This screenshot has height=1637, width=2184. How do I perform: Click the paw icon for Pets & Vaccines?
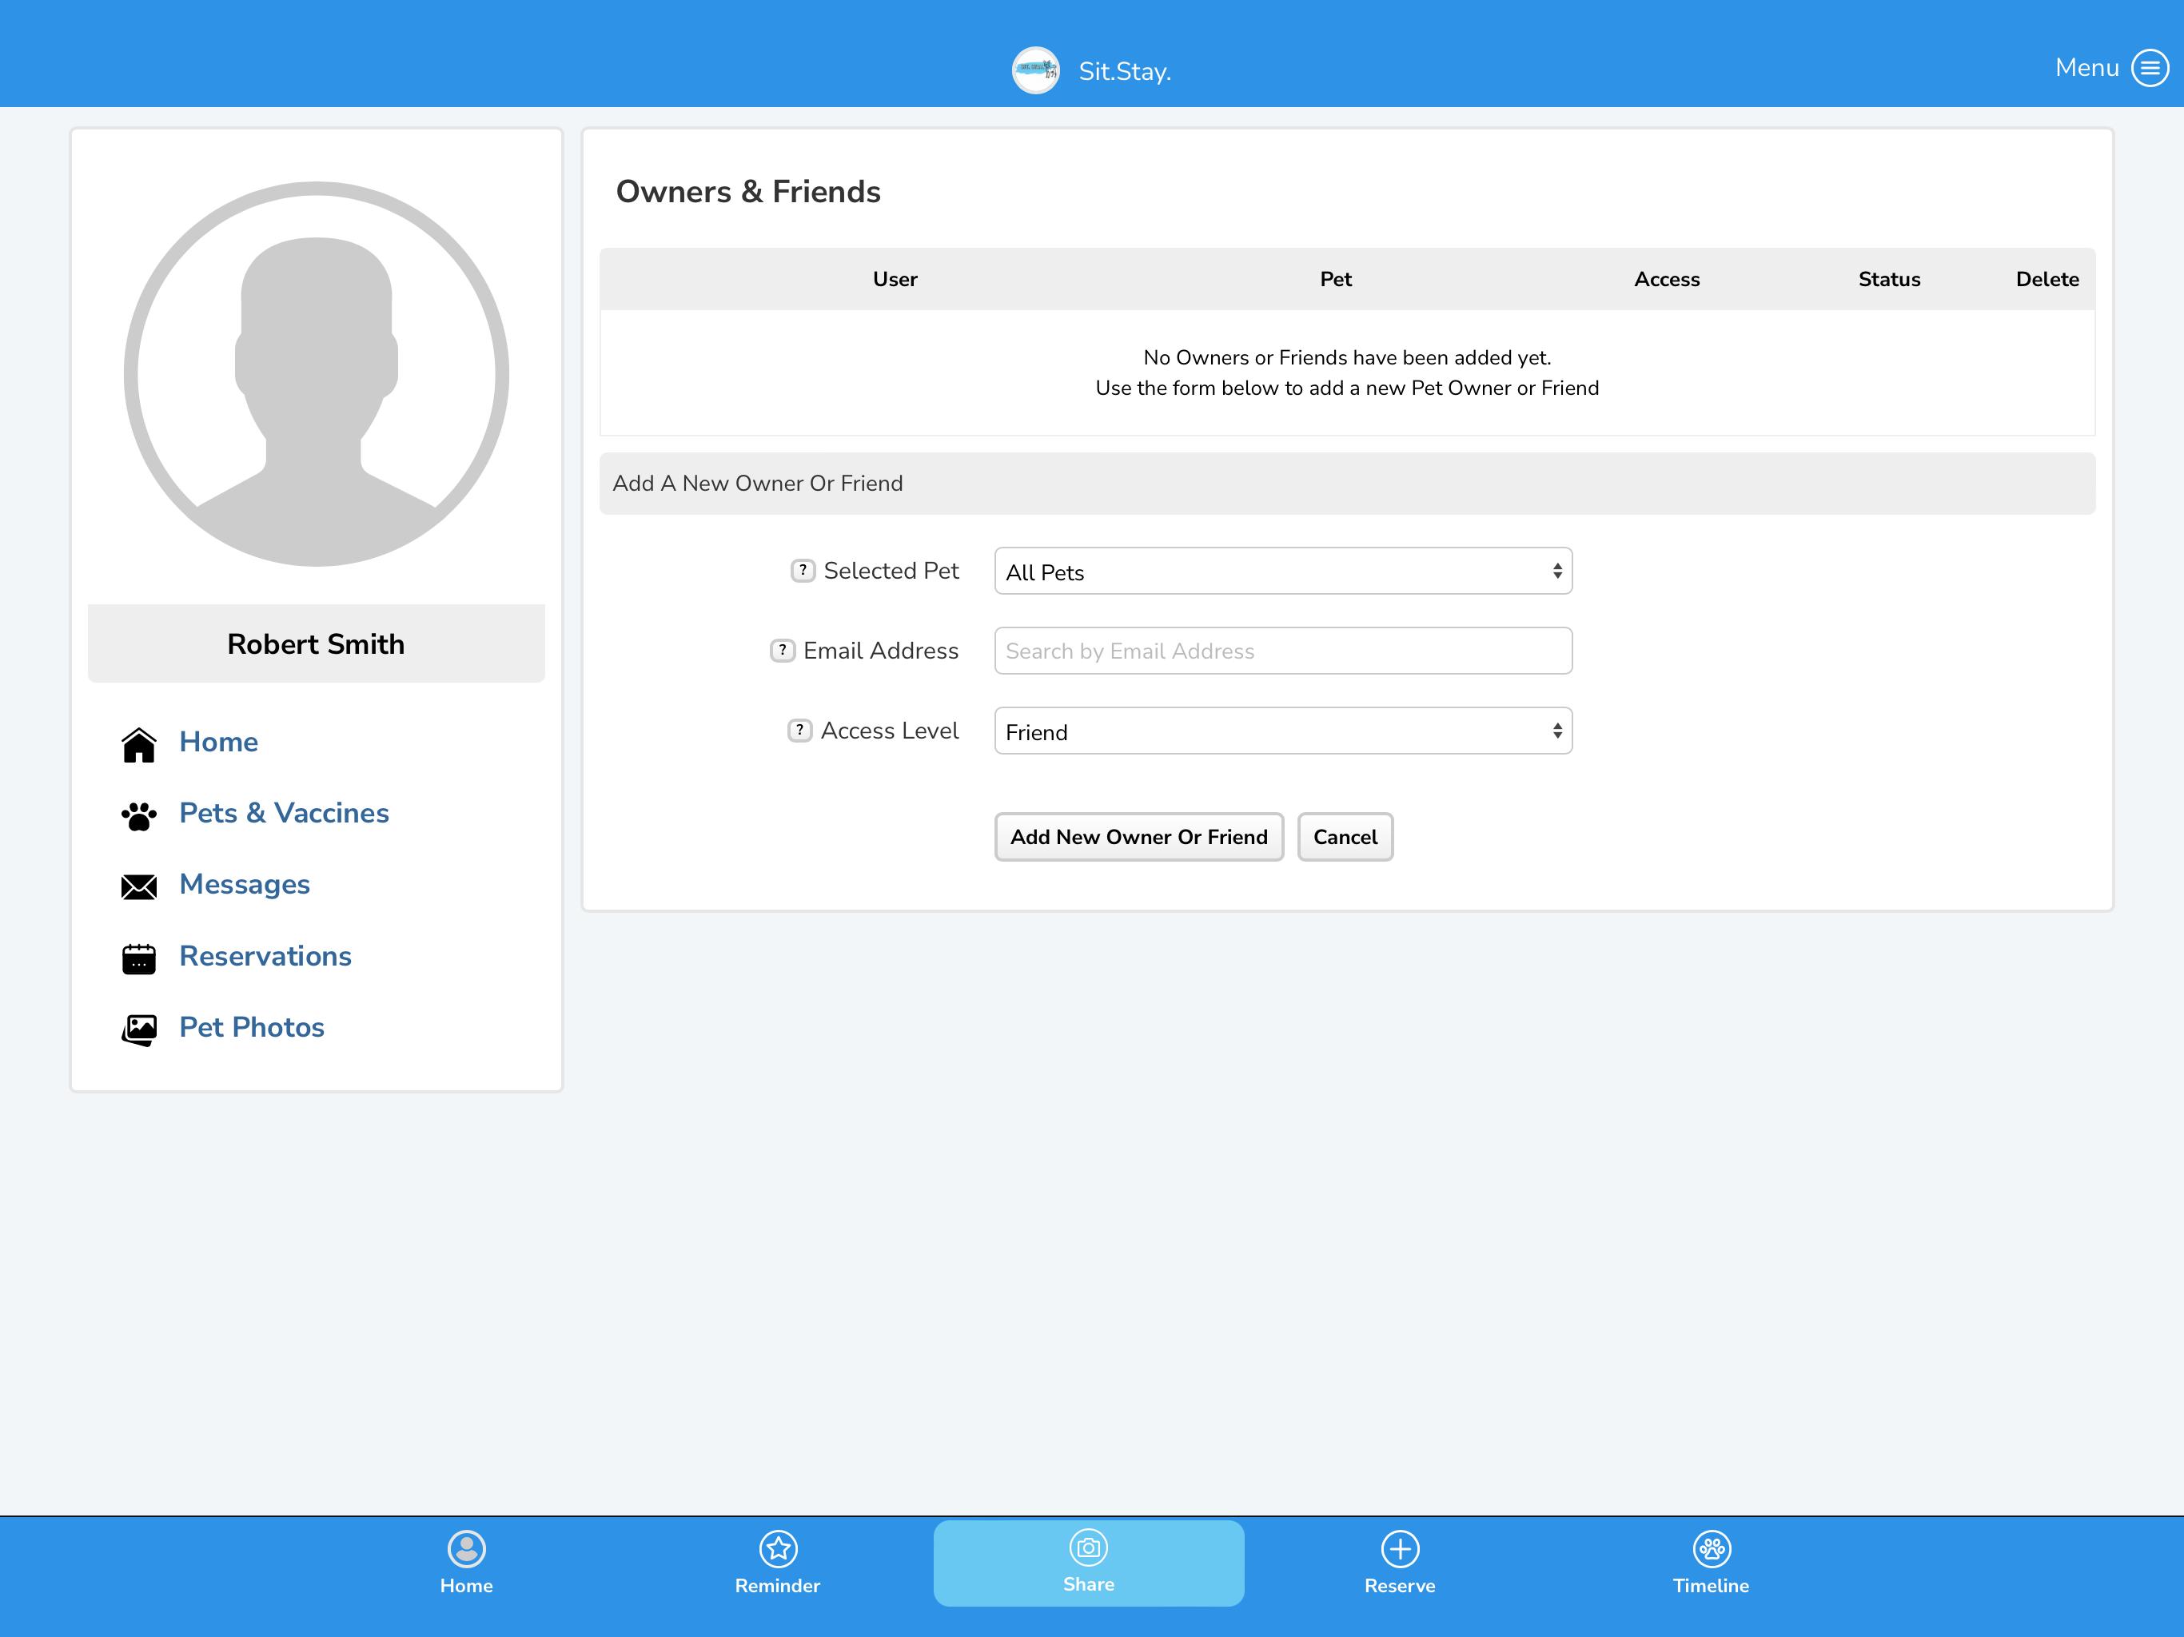coord(139,815)
